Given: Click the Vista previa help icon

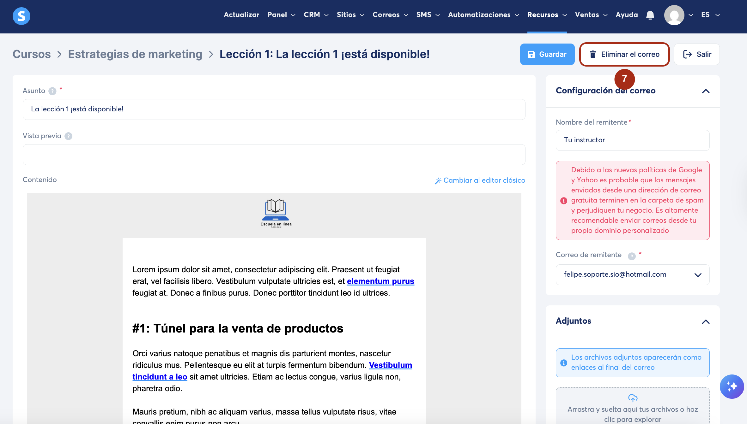Looking at the screenshot, I should pyautogui.click(x=68, y=136).
